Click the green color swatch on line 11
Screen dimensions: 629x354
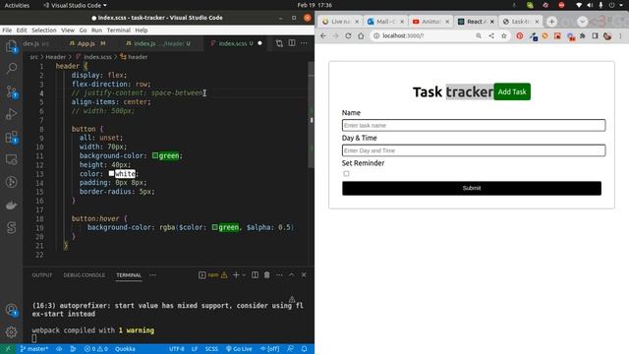[x=155, y=155]
